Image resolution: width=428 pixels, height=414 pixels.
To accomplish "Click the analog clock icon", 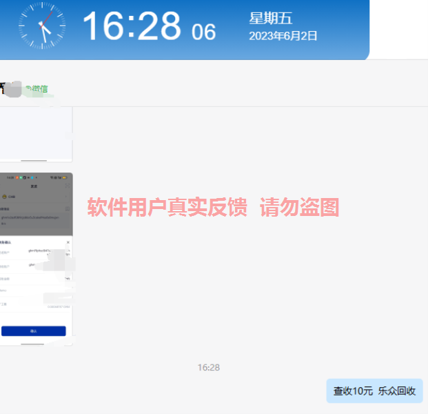I will (x=42, y=26).
